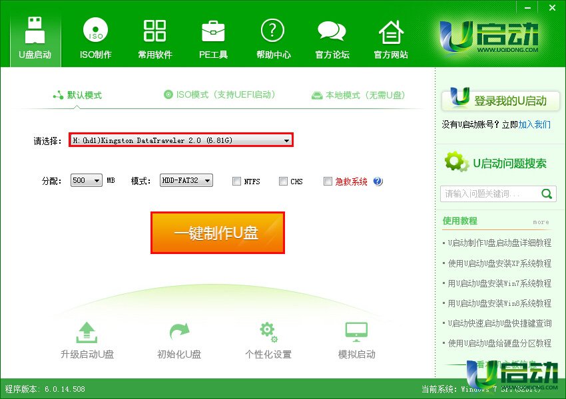The height and width of the screenshot is (399, 566).
Task: Open the 模式 HDD-FAT32 dropdown
Action: tap(186, 180)
